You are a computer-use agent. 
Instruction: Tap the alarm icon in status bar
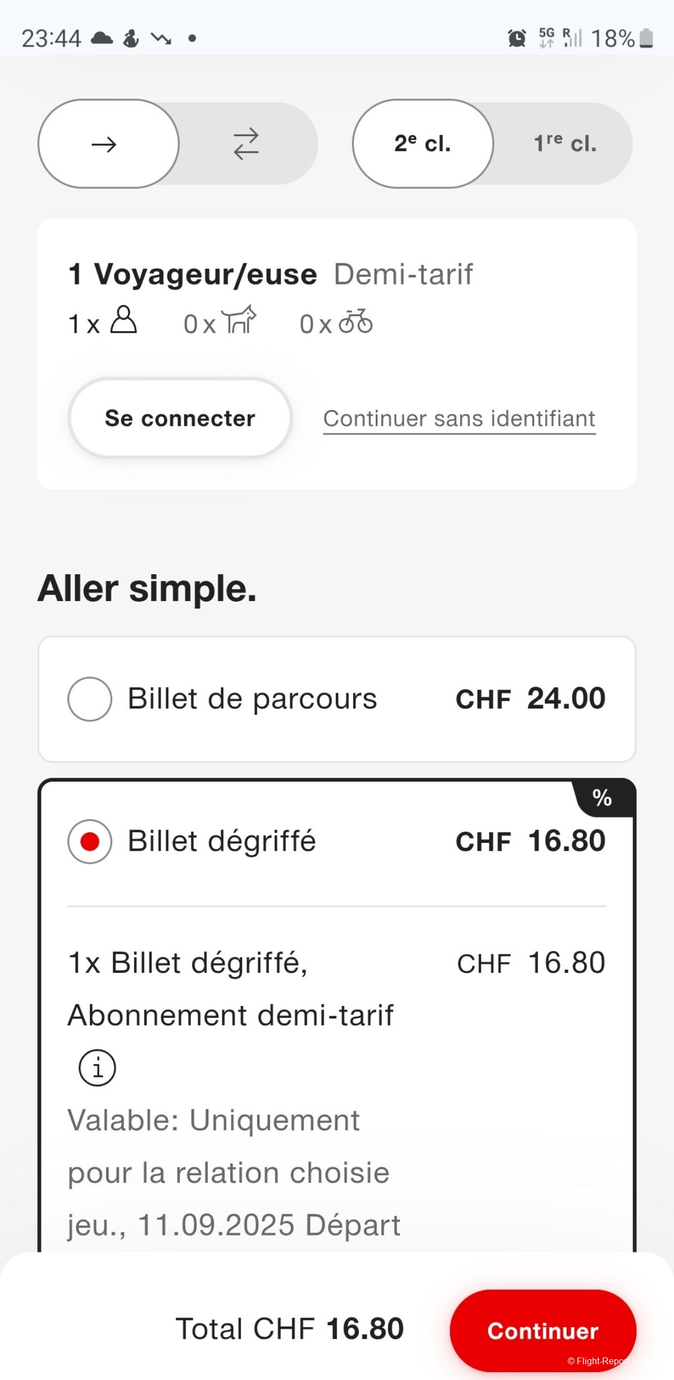click(517, 38)
